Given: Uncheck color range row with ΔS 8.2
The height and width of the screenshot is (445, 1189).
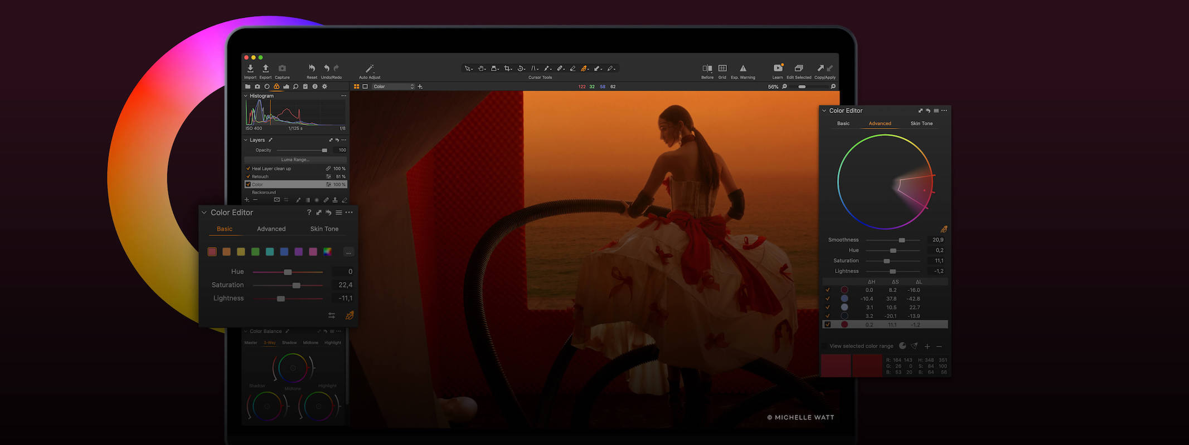Looking at the screenshot, I should (827, 290).
